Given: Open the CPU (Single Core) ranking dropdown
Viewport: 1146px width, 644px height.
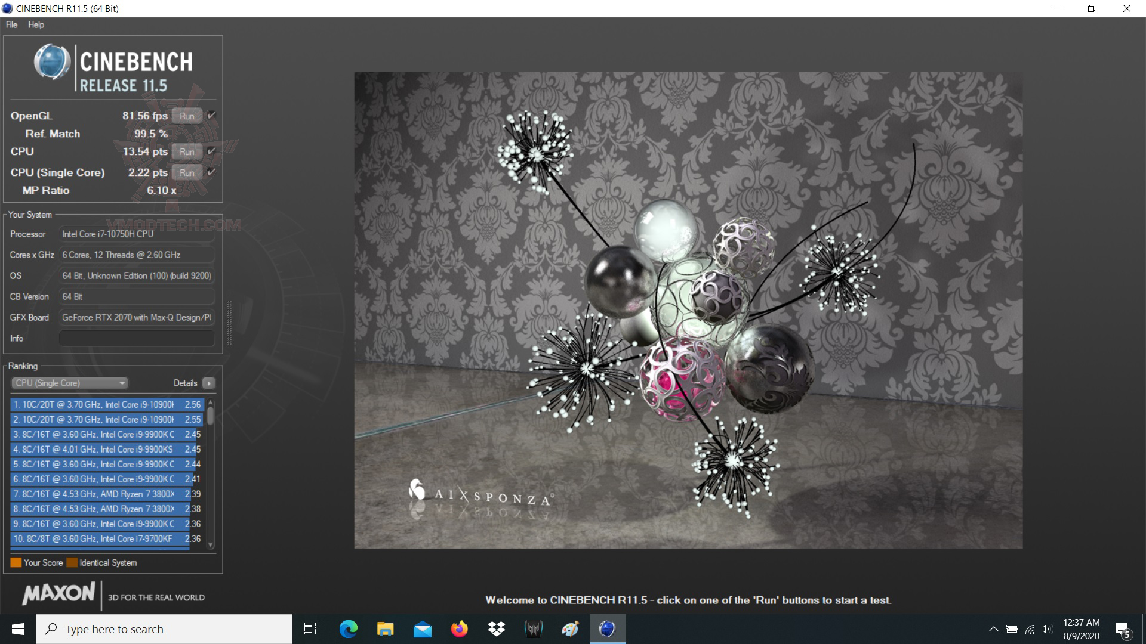Looking at the screenshot, I should [70, 383].
